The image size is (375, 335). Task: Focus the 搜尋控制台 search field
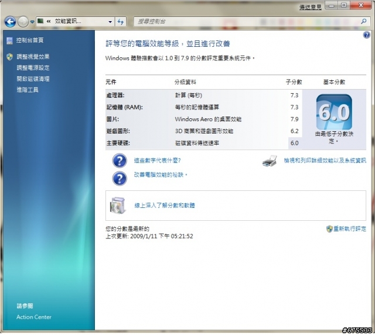[x=246, y=22]
